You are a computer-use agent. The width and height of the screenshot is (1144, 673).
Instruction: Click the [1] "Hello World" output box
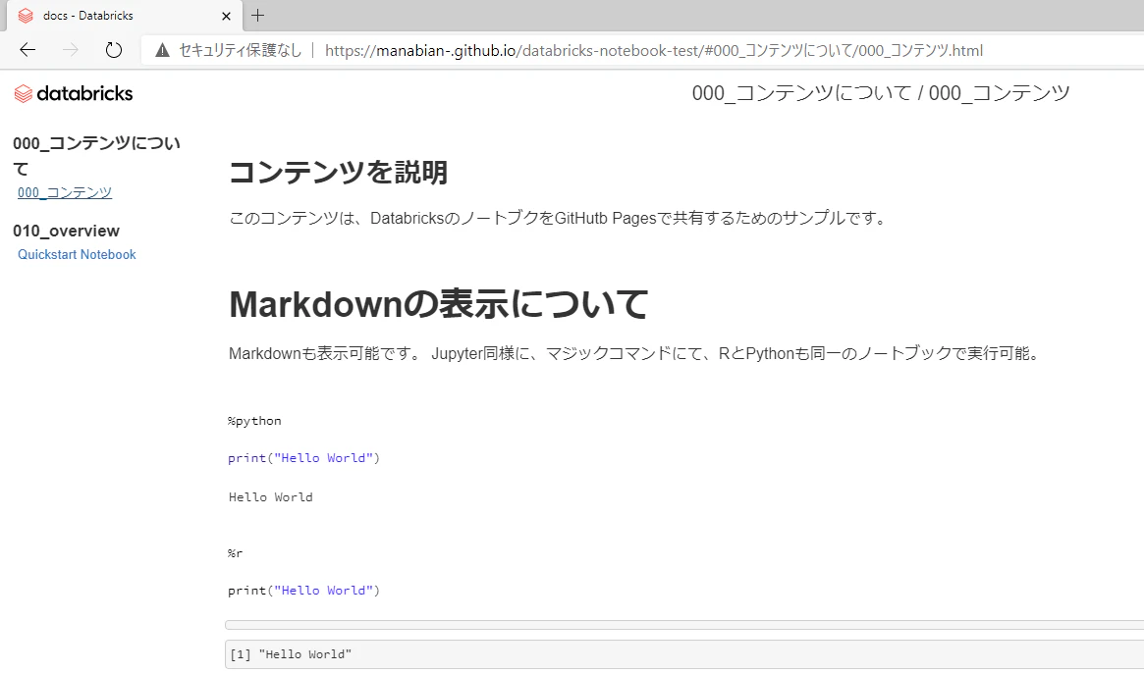[x=684, y=654]
